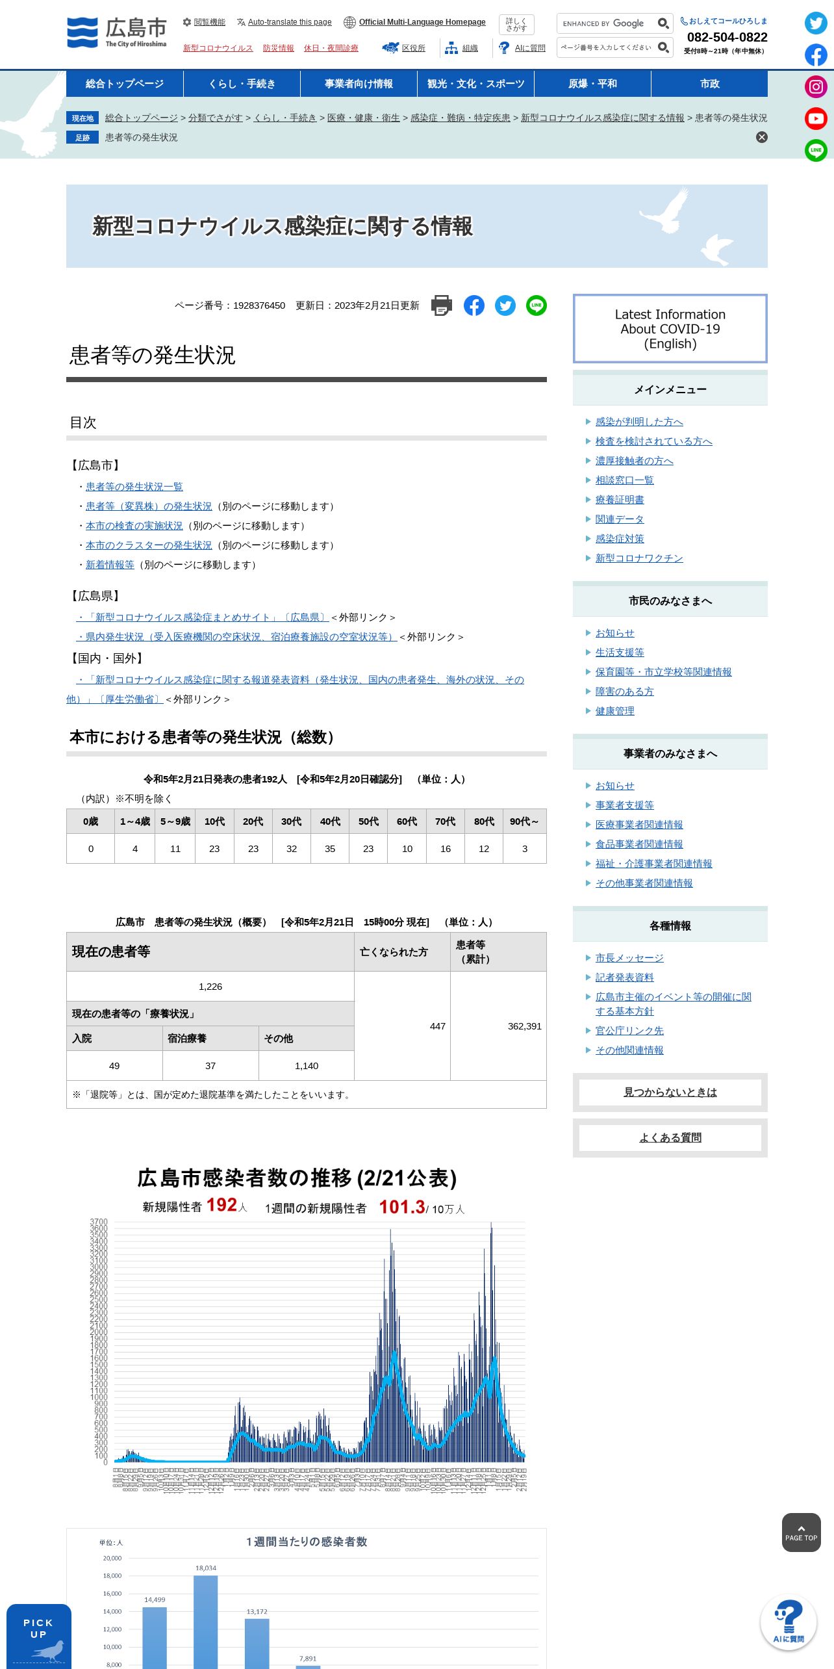Image resolution: width=834 pixels, height=1669 pixels.
Task: Open 県内発生状況 external link
Action: tap(236, 637)
